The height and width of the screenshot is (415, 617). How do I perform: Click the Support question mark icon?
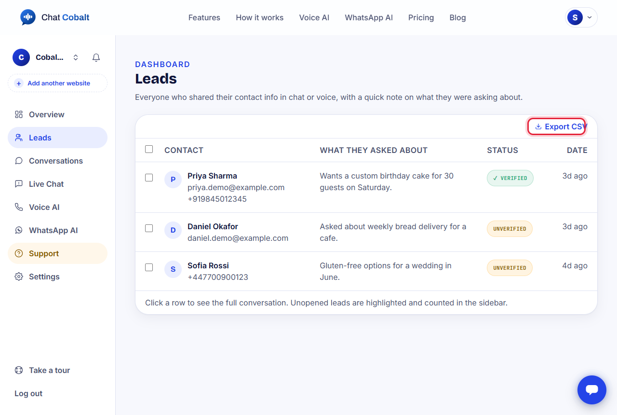click(19, 253)
